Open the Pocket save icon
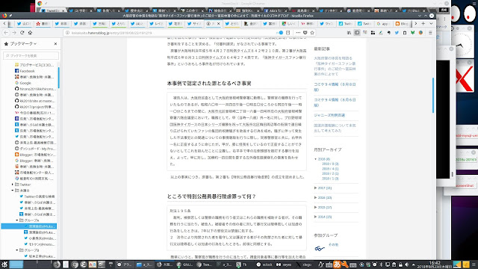The width and height of the screenshot is (478, 269). (x=305, y=33)
